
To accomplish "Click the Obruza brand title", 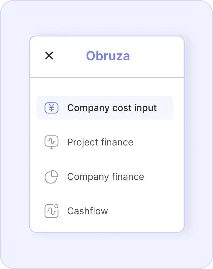I will [x=108, y=56].
